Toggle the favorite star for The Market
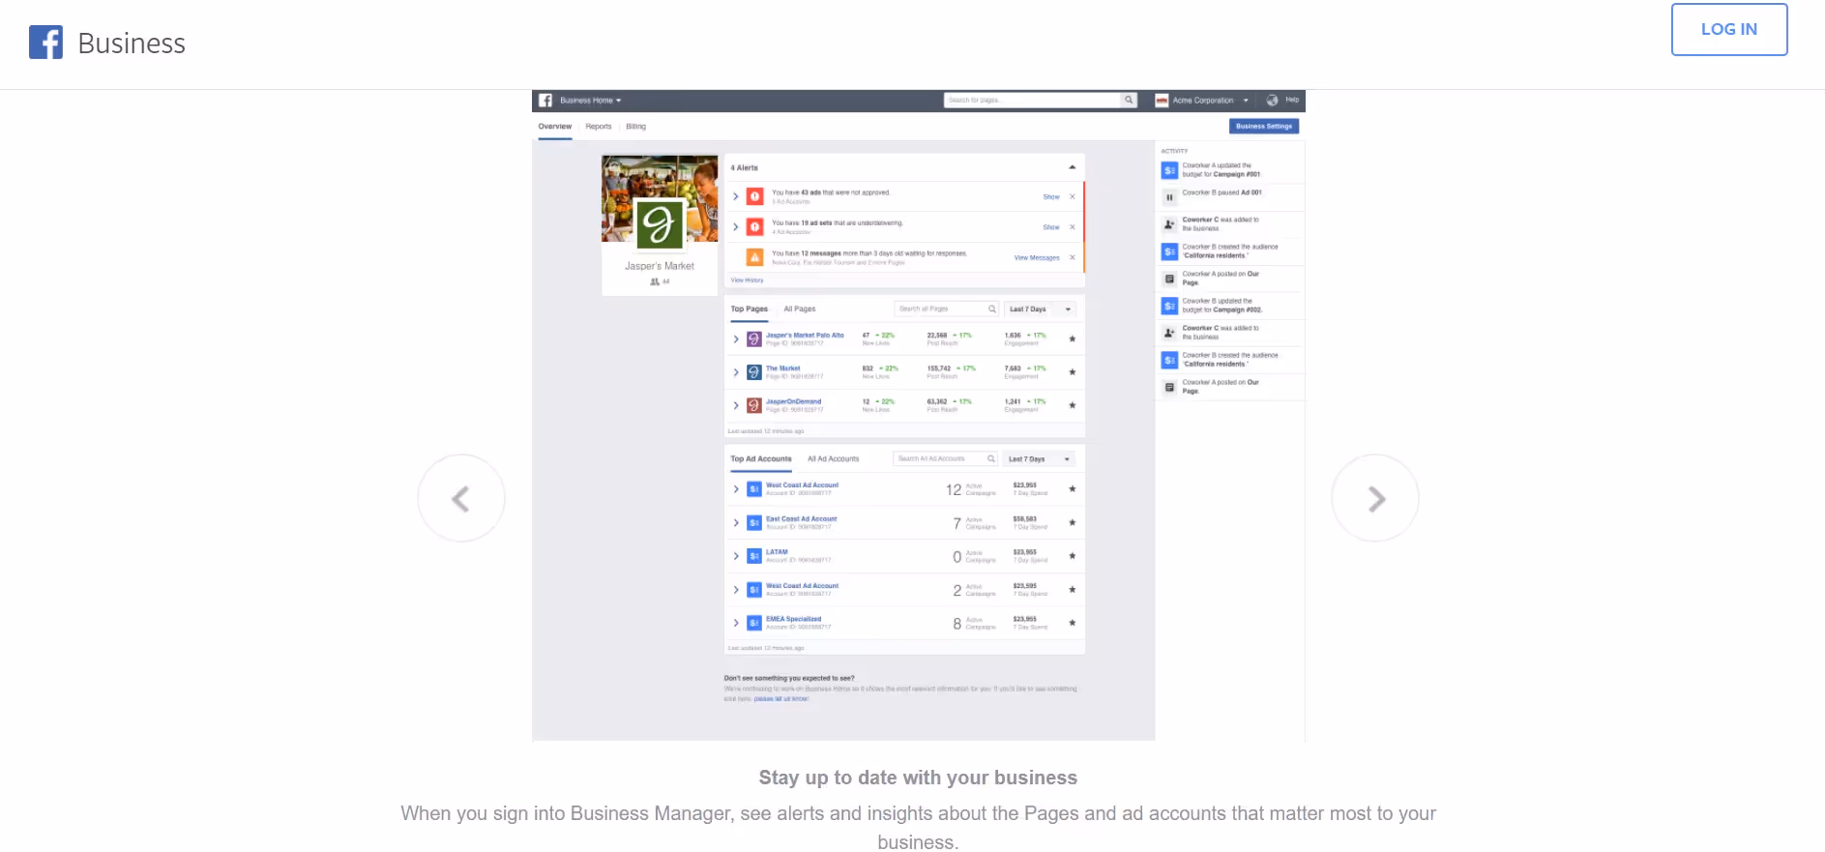The image size is (1825, 852). 1073,371
